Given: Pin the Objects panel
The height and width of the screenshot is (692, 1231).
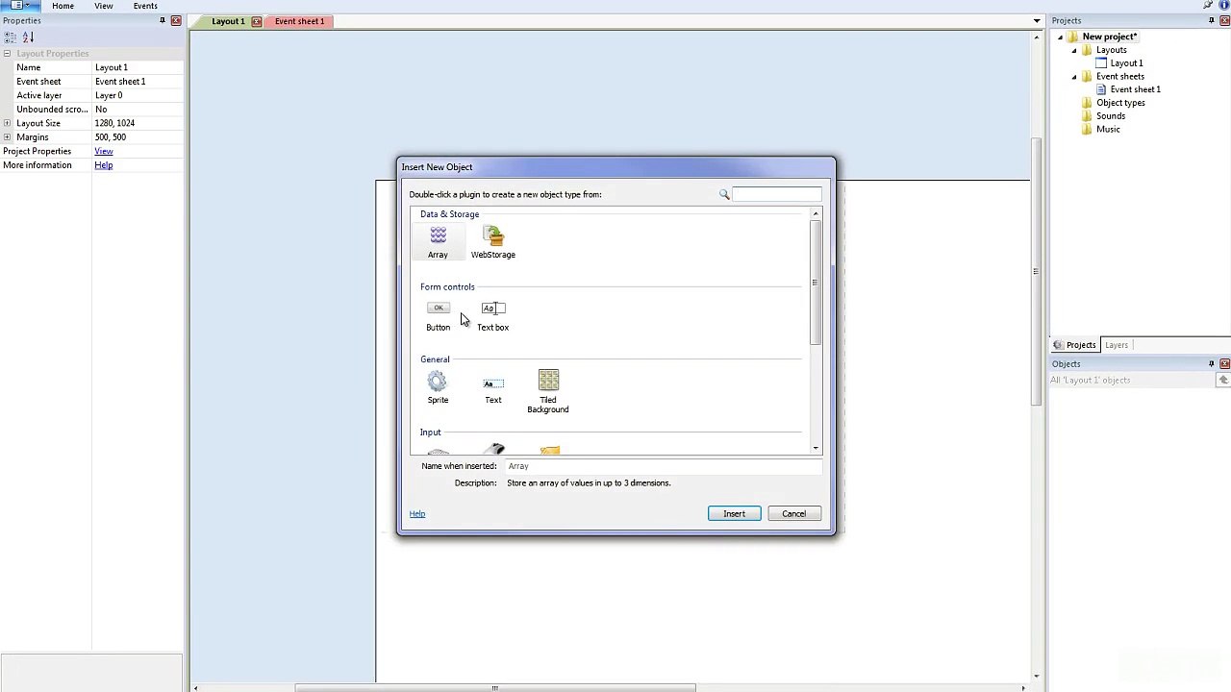Looking at the screenshot, I should pos(1211,363).
